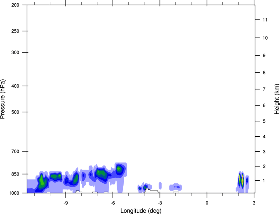The image size is (280, 214).
Task: Click the green contour blob right of -6
Action: click(x=119, y=169)
